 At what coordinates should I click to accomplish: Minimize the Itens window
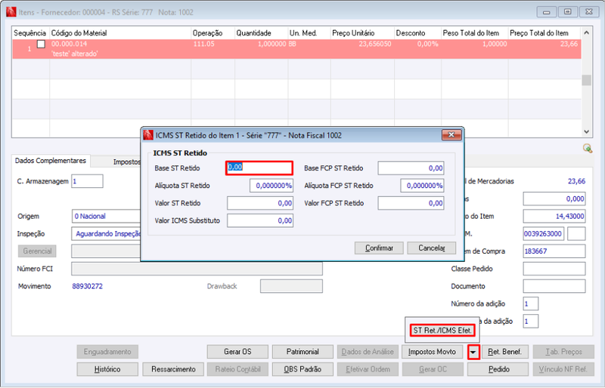click(546, 12)
